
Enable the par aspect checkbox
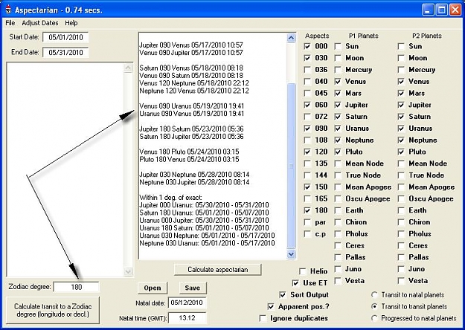(x=307, y=222)
